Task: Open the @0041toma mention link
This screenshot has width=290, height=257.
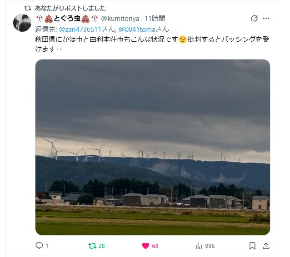Action: tap(137, 30)
